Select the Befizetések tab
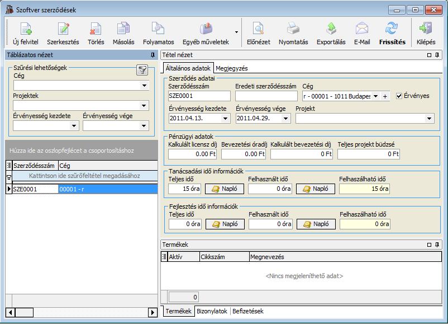448x324 pixels. coord(248,311)
